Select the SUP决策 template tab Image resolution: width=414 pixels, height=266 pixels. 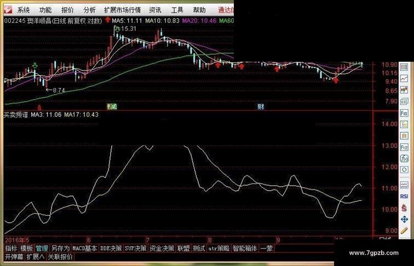(135, 249)
